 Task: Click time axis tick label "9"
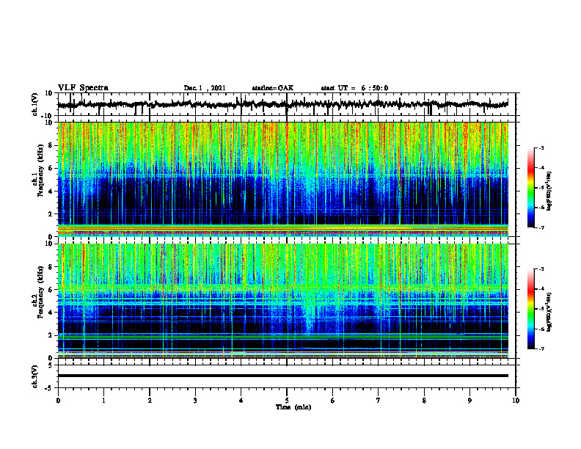(469, 401)
